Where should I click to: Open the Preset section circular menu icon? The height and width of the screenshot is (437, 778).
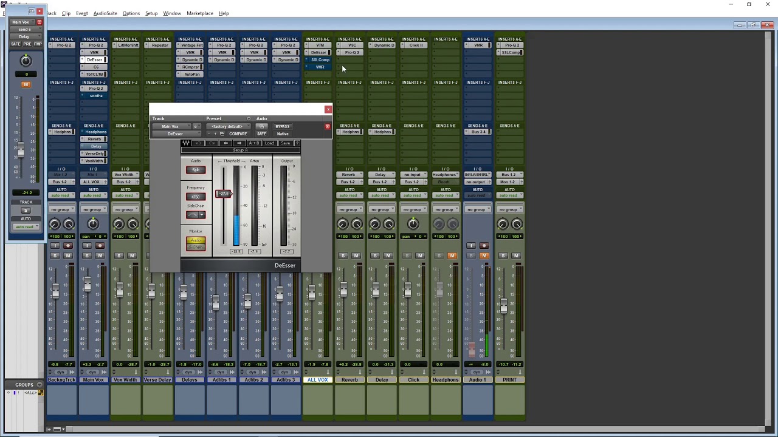pyautogui.click(x=249, y=118)
